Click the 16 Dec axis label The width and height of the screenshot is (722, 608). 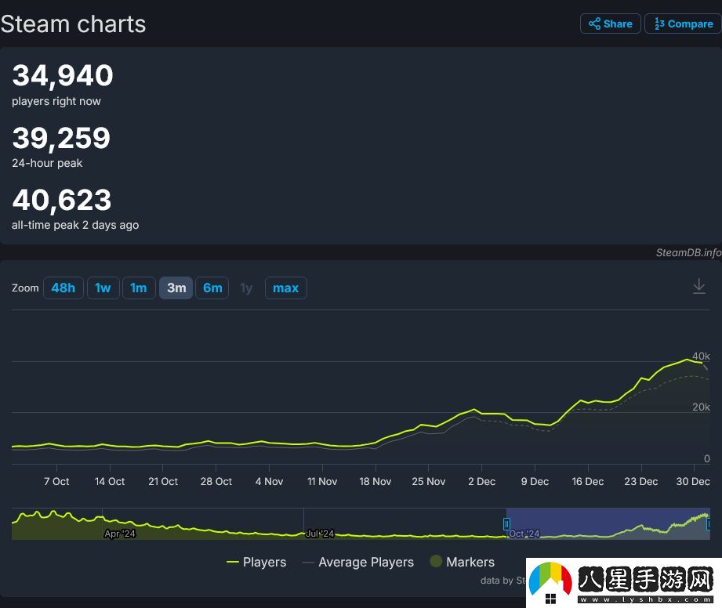587,481
